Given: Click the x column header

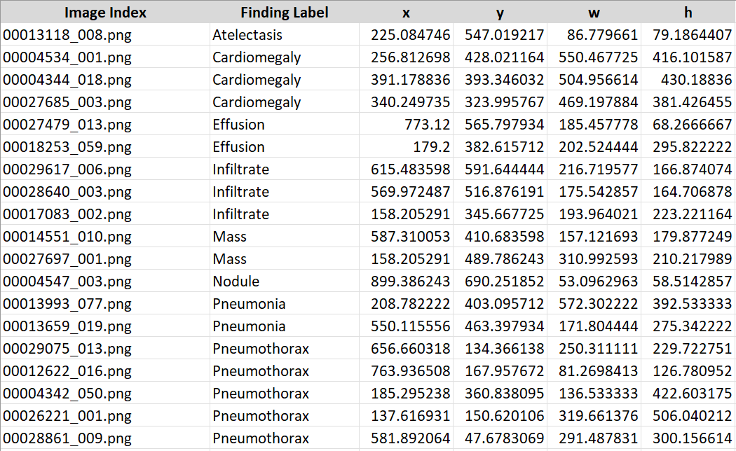Looking at the screenshot, I should click(406, 12).
